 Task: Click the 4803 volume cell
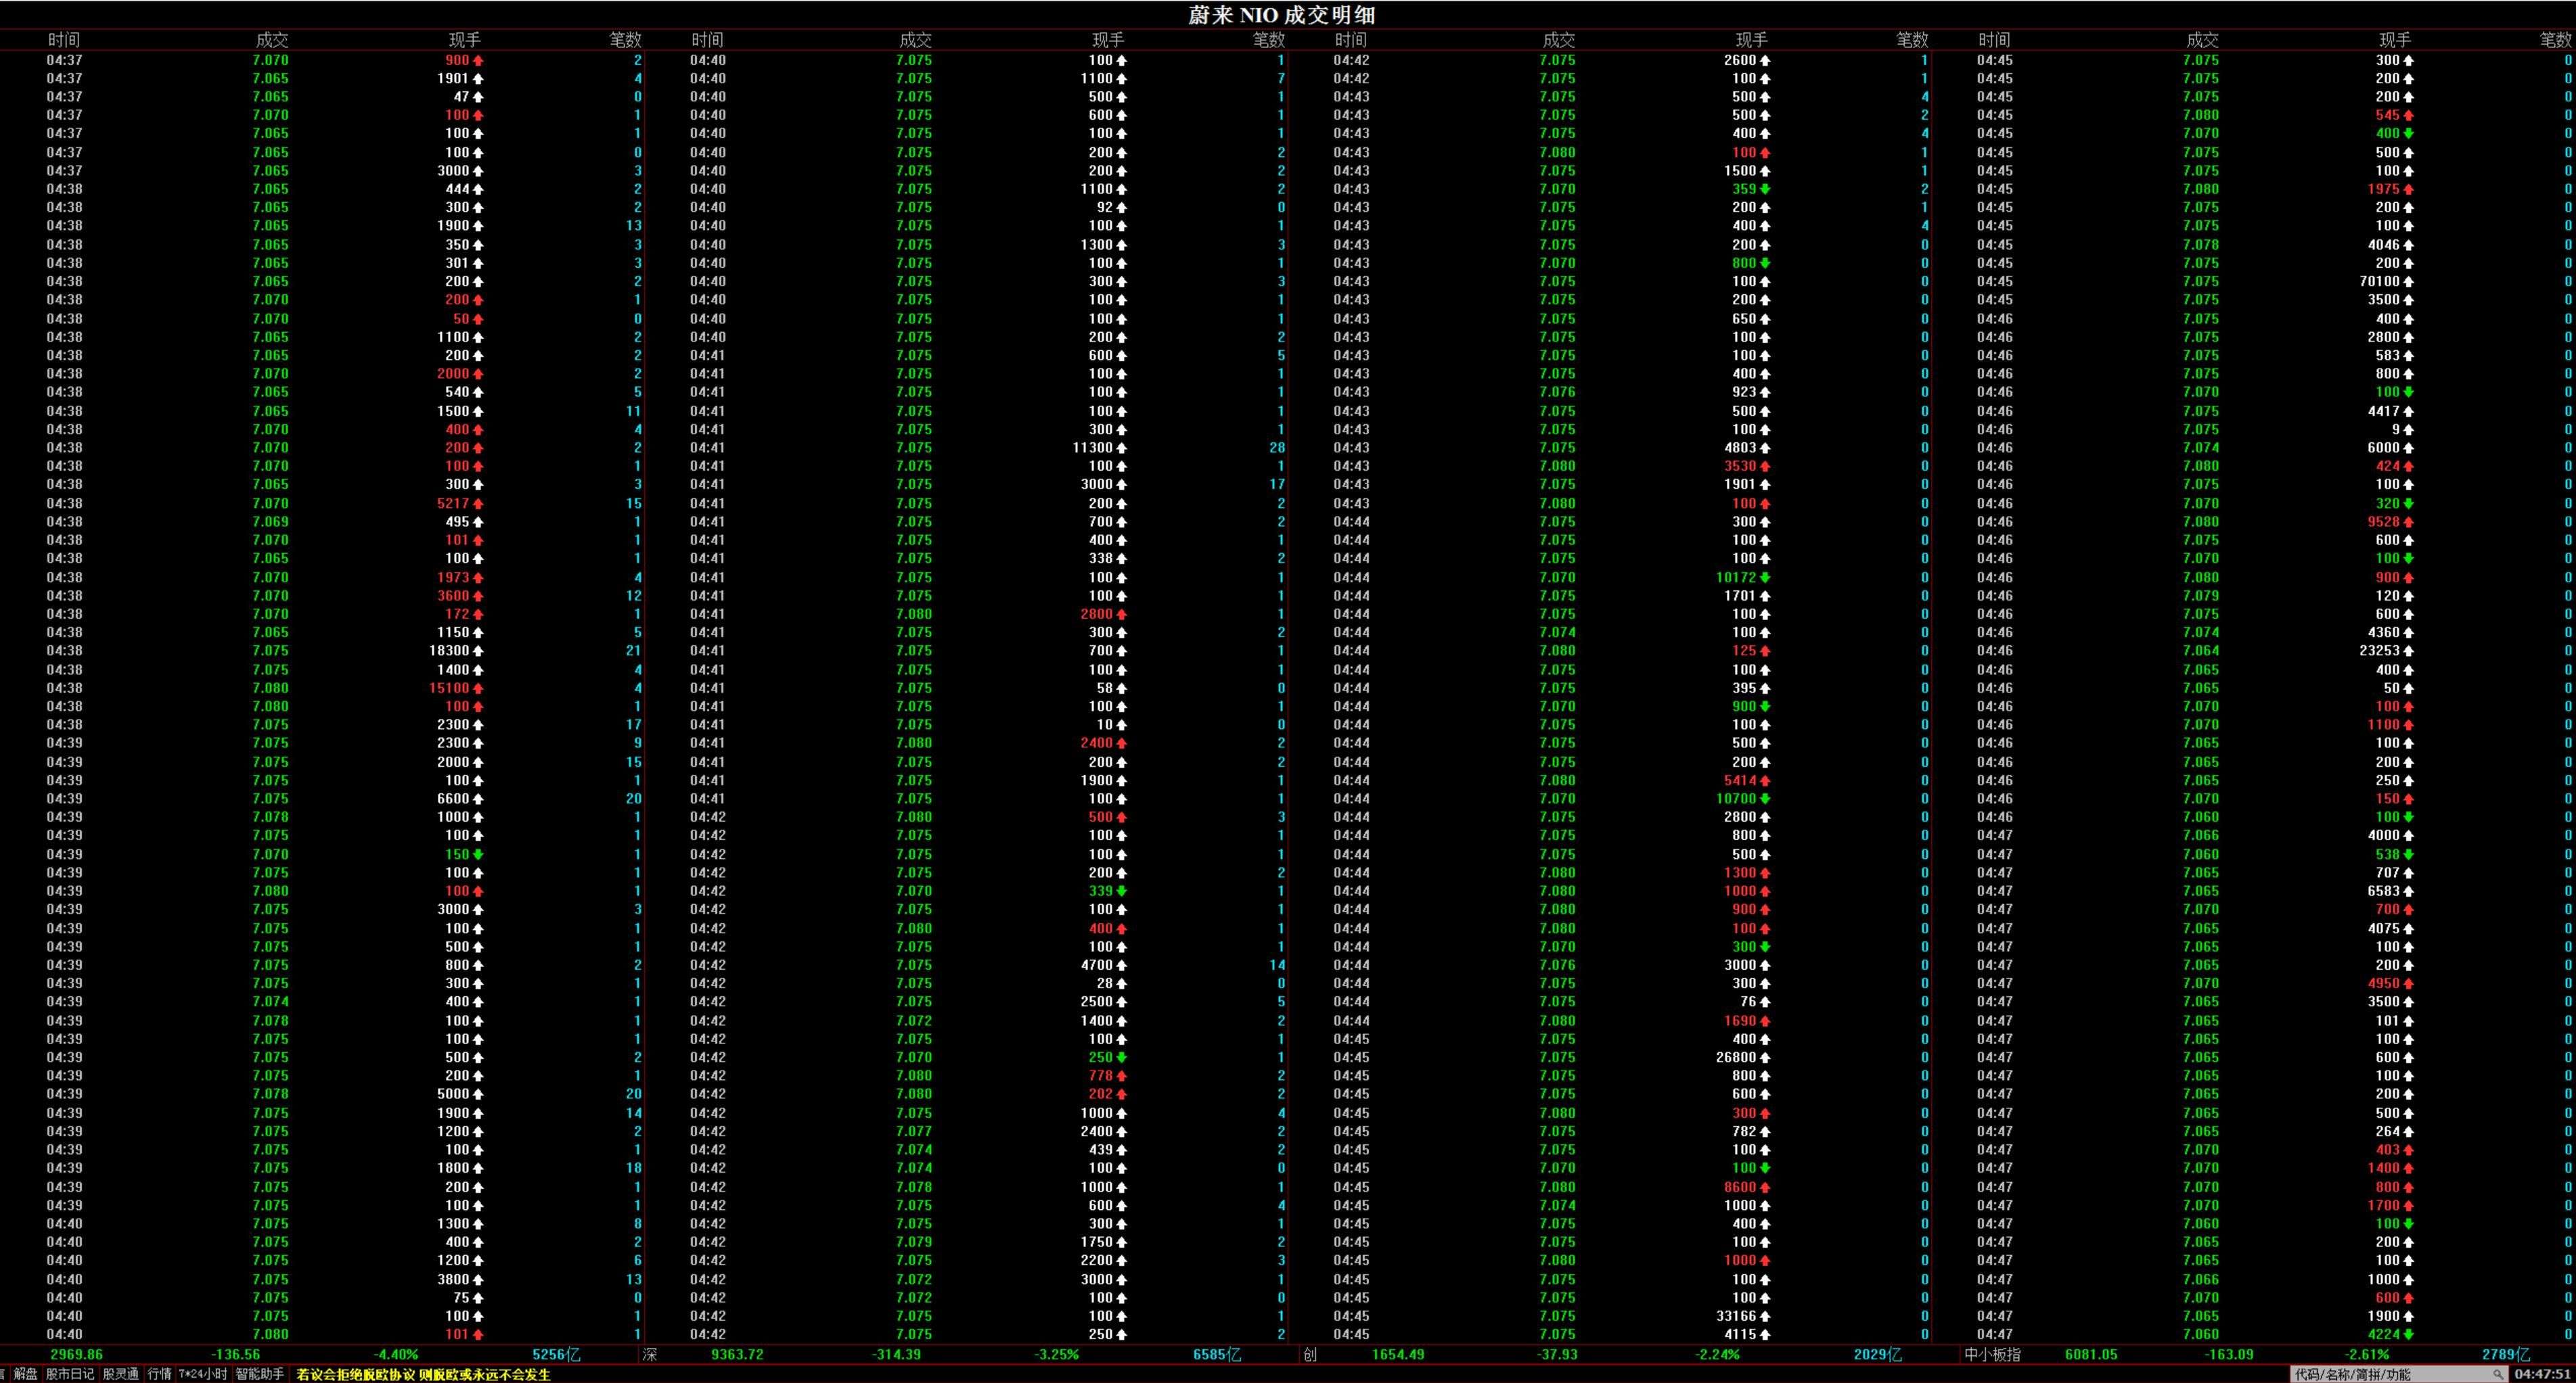coord(1747,448)
